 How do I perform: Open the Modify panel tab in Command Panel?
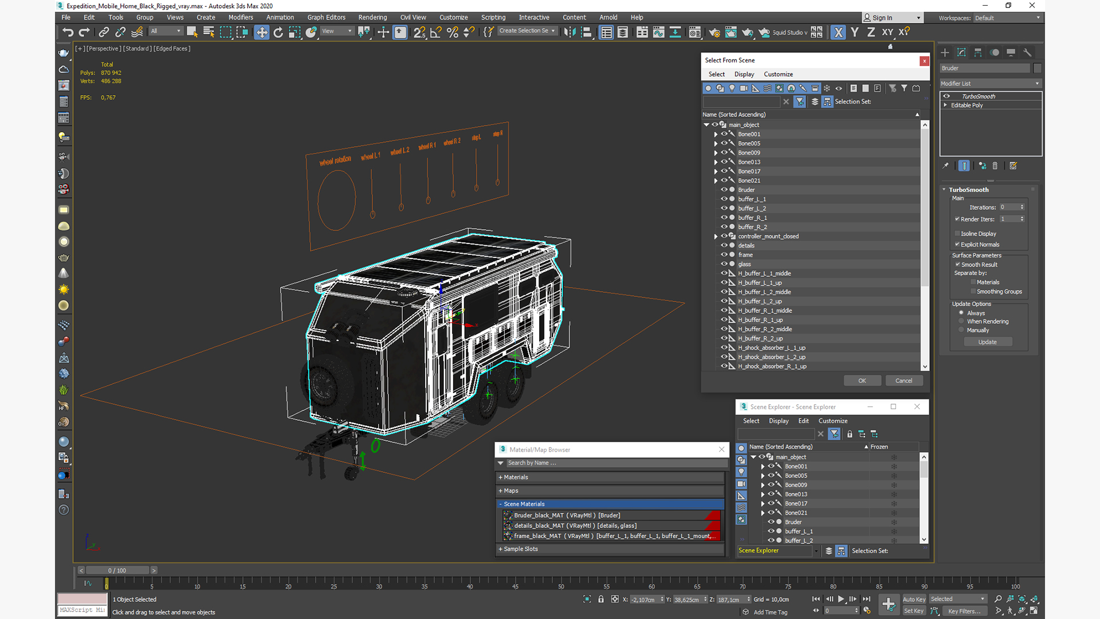(961, 52)
